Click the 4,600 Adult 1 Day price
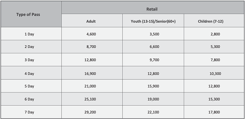Viewport: 245px width, 119px height. point(91,34)
